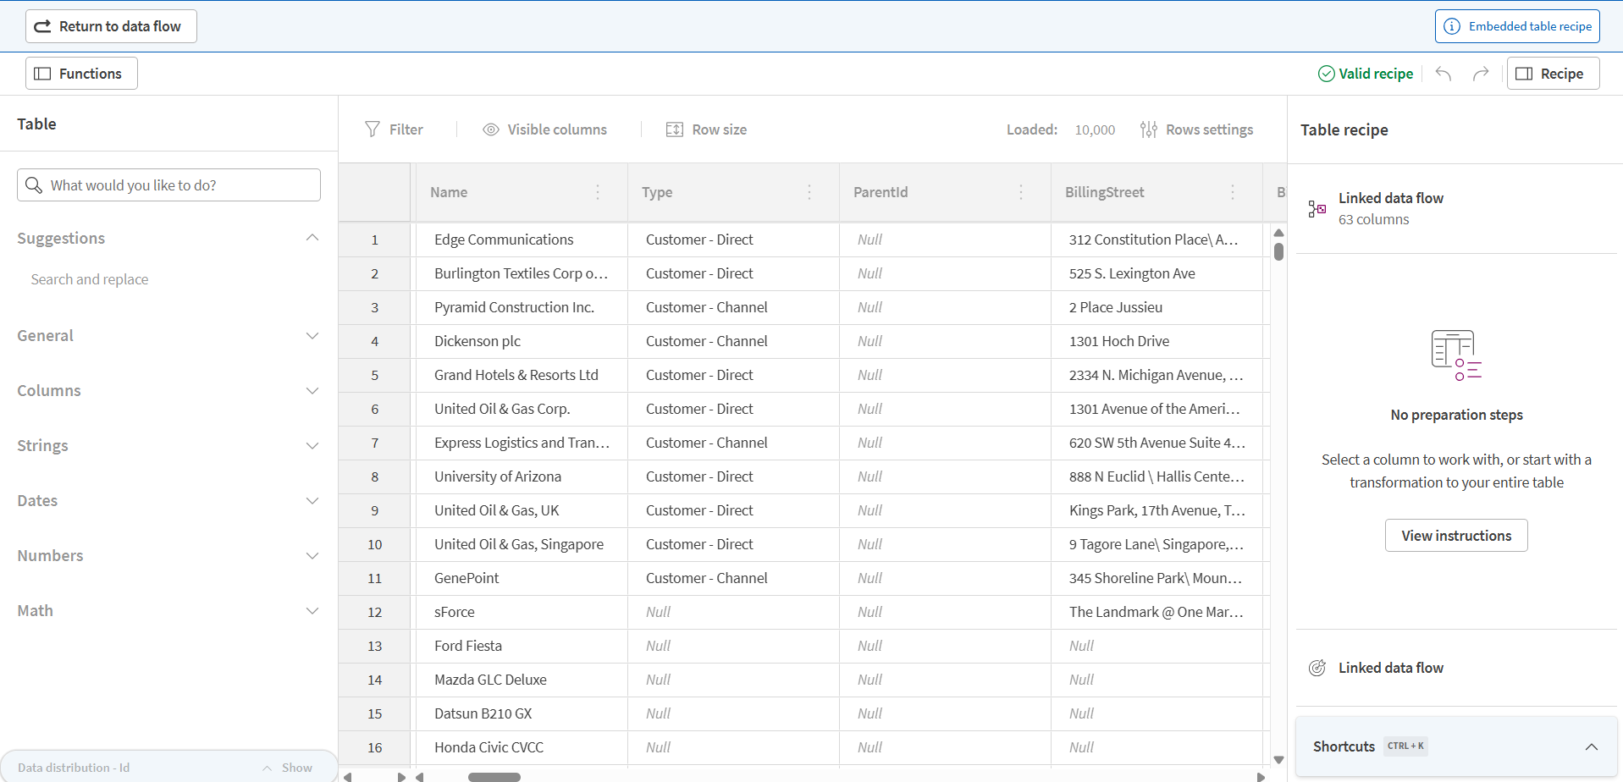Click the View instructions button
1623x782 pixels.
[1455, 535]
